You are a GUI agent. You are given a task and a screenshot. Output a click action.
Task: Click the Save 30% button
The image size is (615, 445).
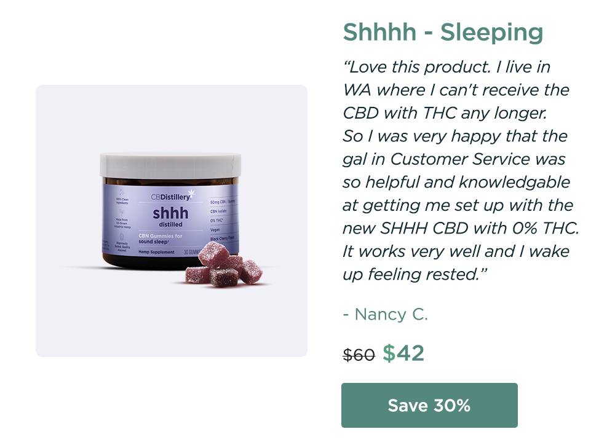[429, 405]
